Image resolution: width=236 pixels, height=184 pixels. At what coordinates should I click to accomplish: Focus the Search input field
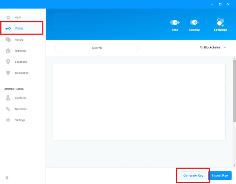click(97, 48)
